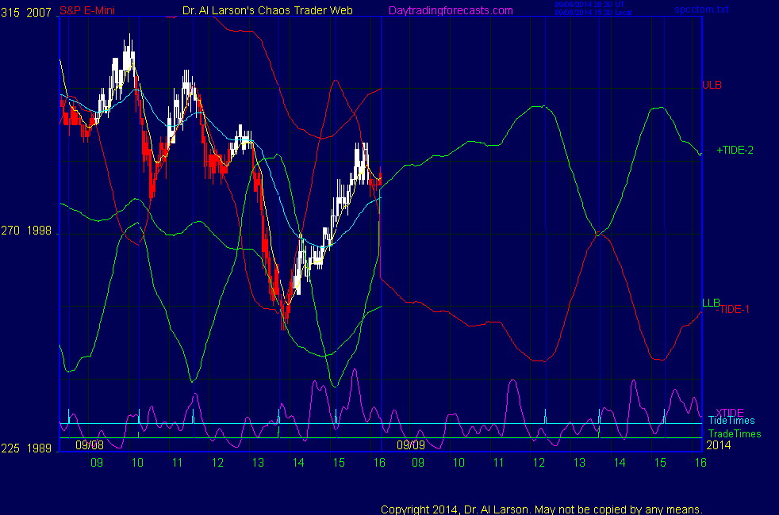779x515 pixels.
Task: Open the Daytradingforecasts.com link text
Action: point(451,11)
